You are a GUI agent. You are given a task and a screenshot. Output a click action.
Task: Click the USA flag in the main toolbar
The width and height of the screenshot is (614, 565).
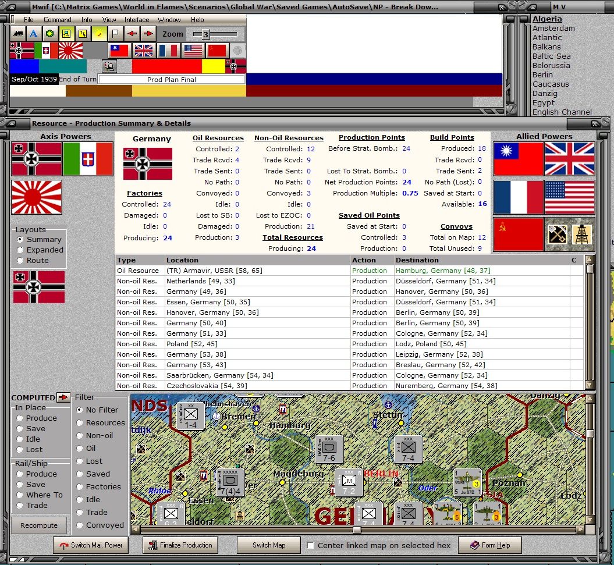point(193,51)
